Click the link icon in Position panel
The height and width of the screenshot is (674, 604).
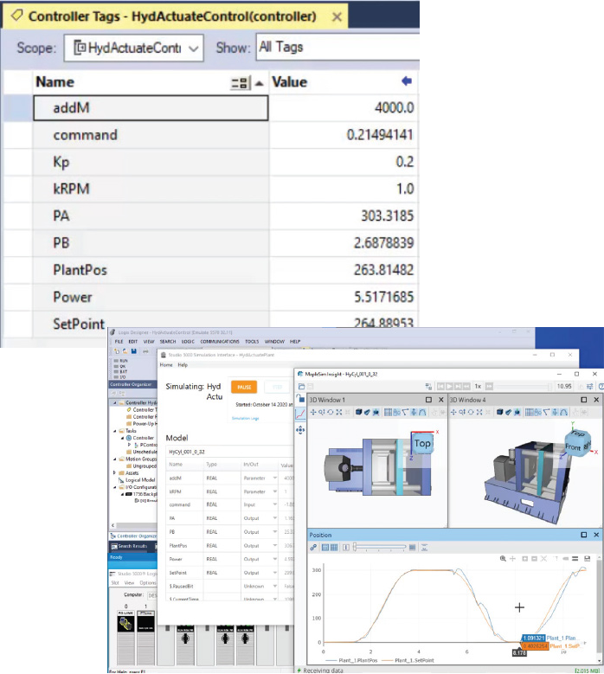(x=313, y=547)
